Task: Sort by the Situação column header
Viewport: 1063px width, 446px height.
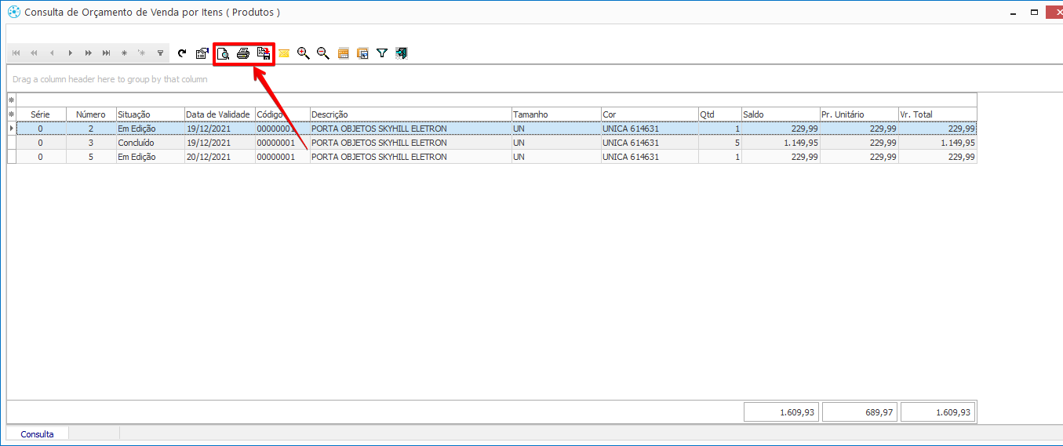Action: [x=150, y=114]
